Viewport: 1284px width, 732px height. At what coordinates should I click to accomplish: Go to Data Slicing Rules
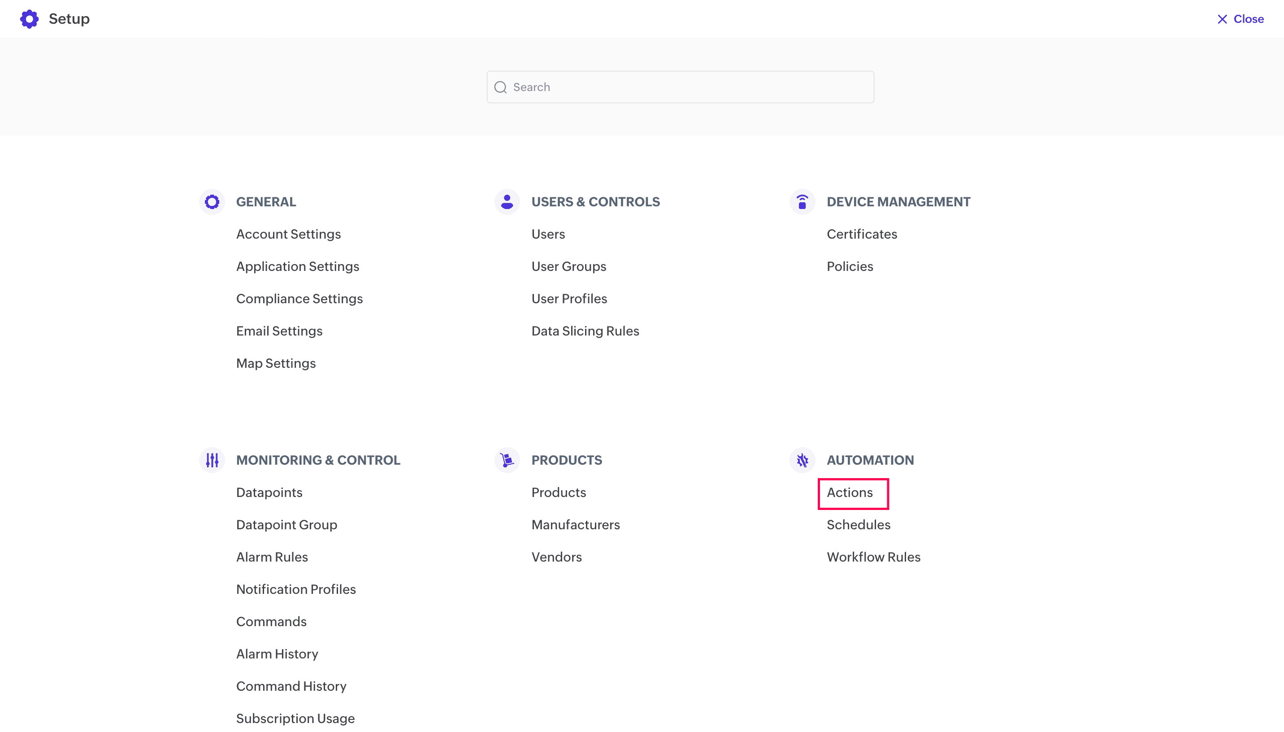point(585,331)
